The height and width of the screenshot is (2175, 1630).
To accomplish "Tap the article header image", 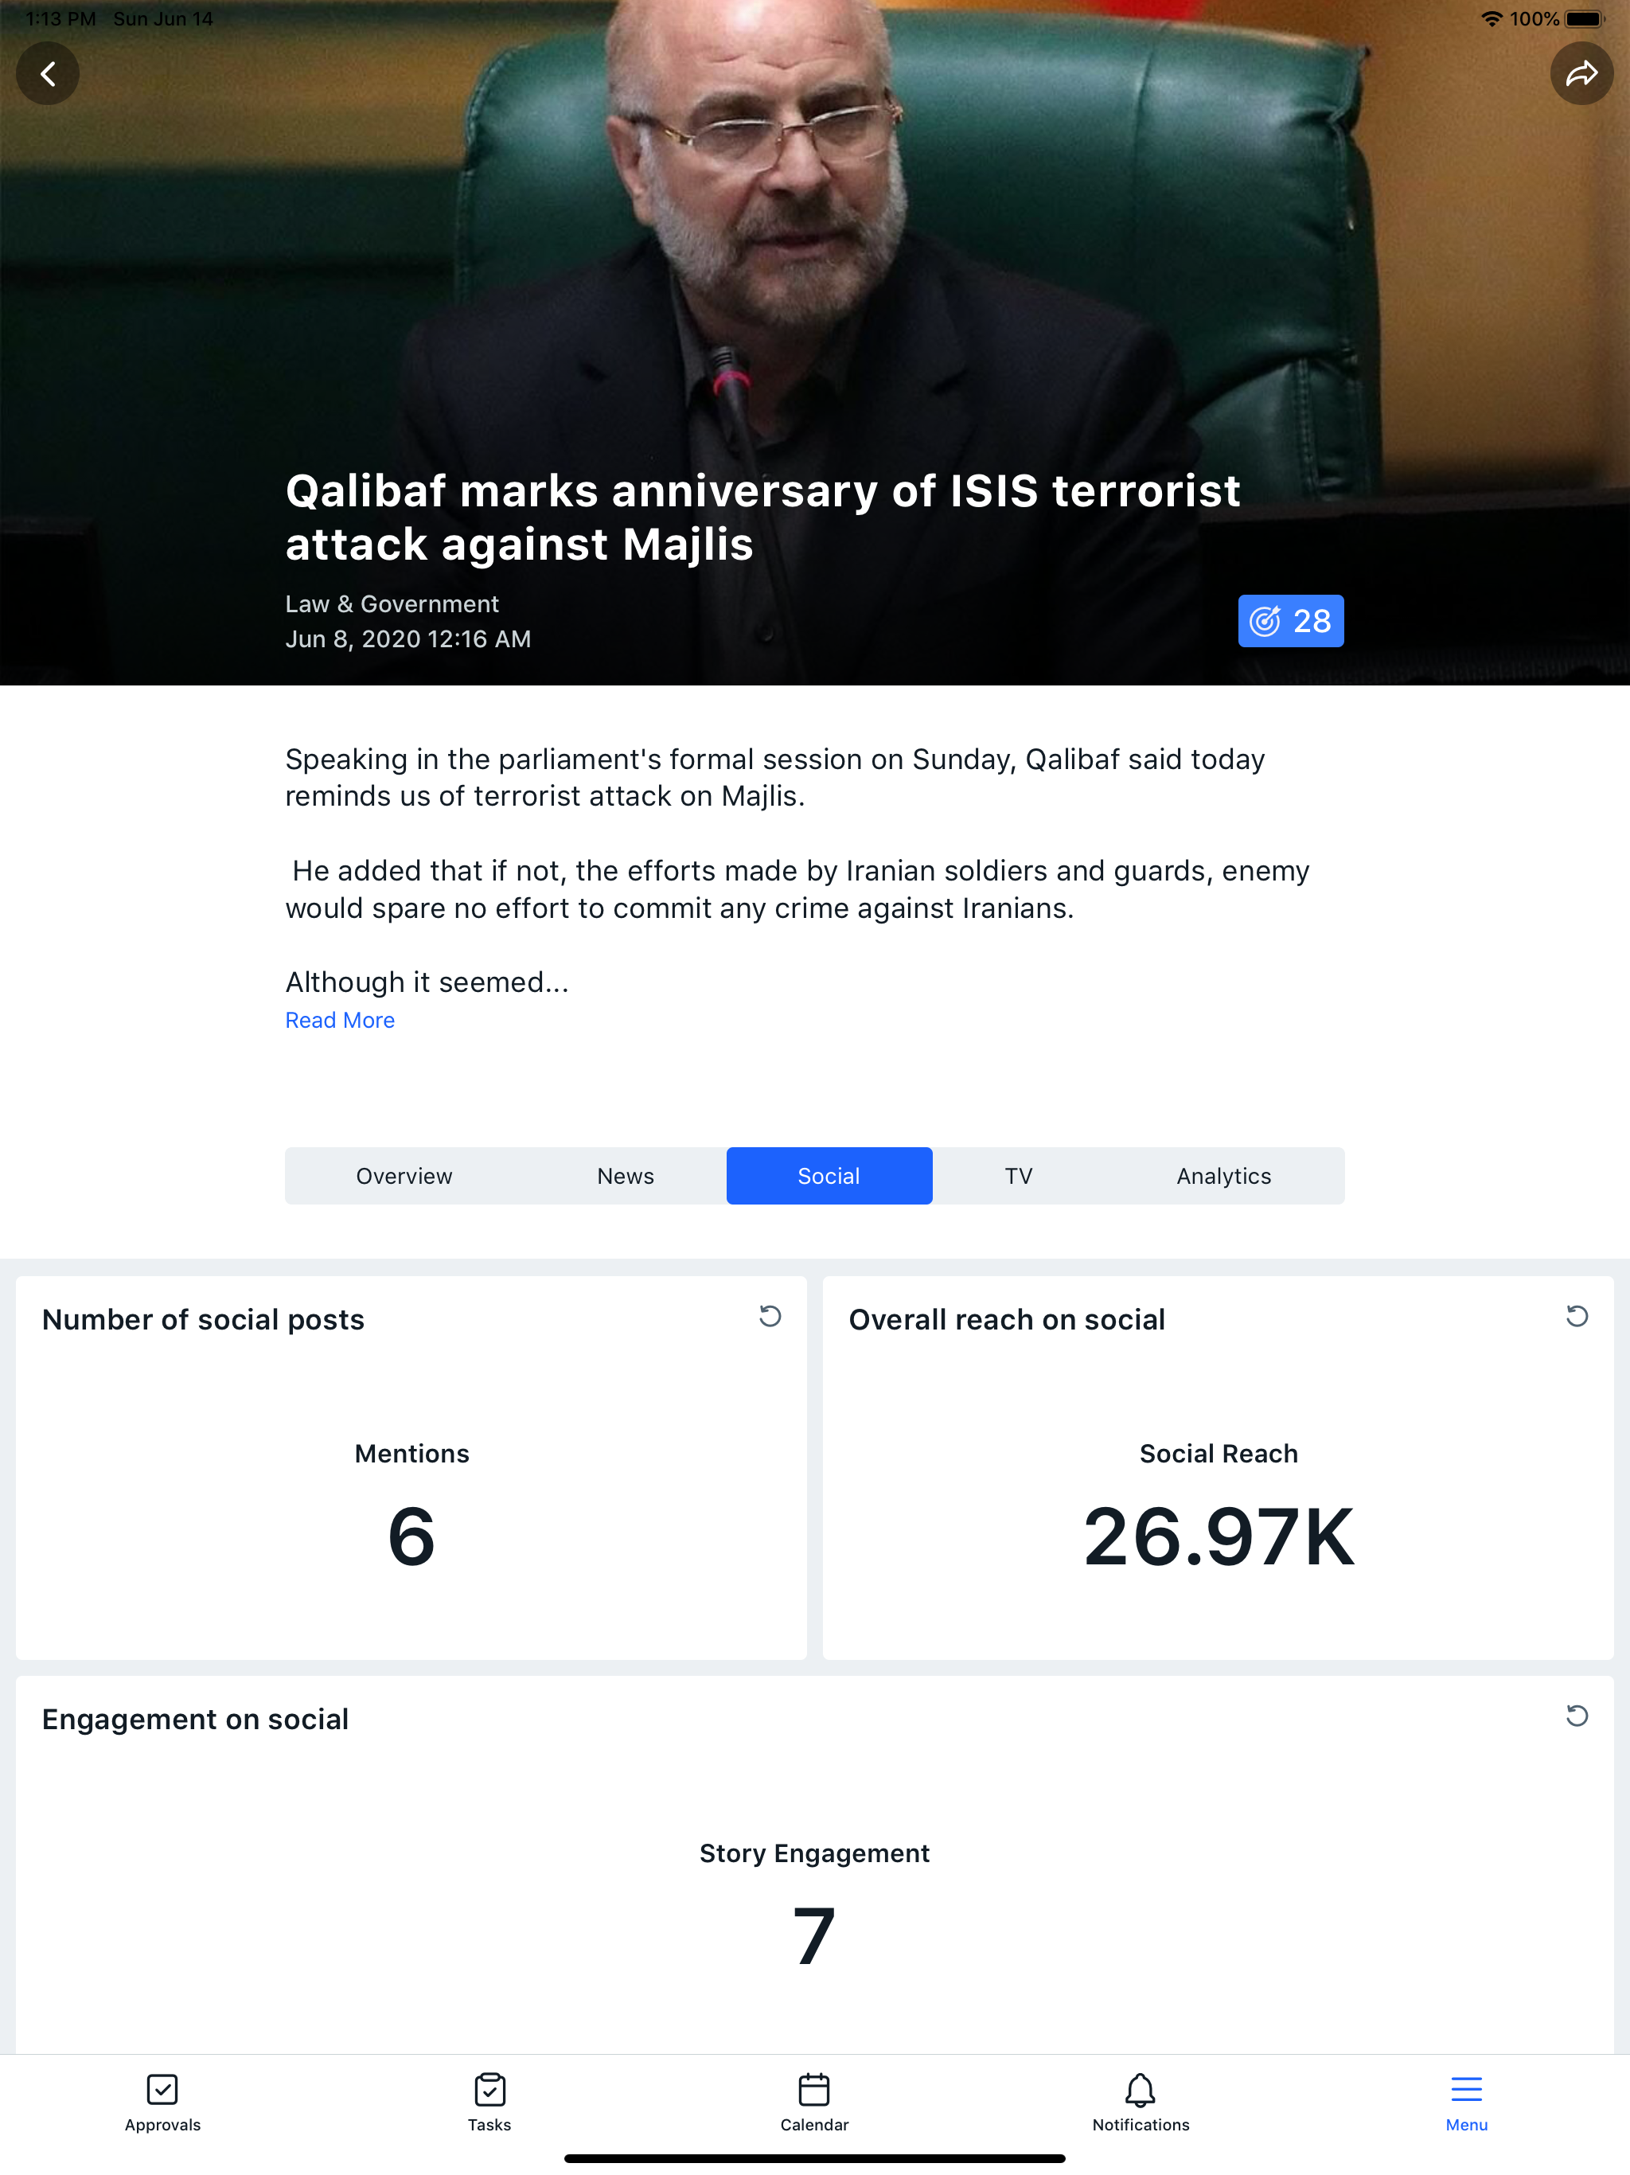I will (815, 246).
